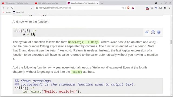Click the '%% Shows greetings.' comment line
Screen dimensions: 173x97
(x=34, y=81)
